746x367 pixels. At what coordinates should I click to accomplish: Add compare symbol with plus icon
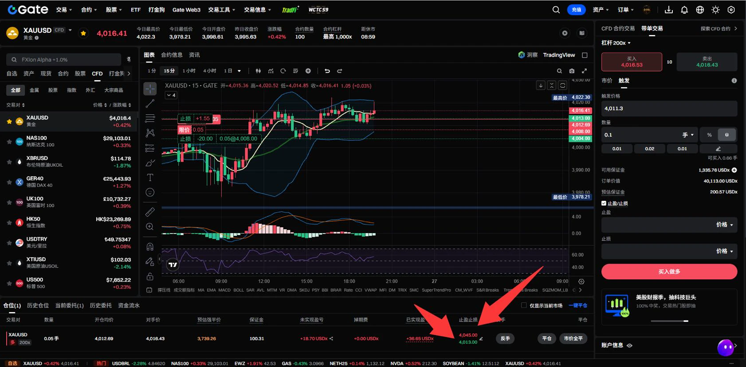coord(308,71)
